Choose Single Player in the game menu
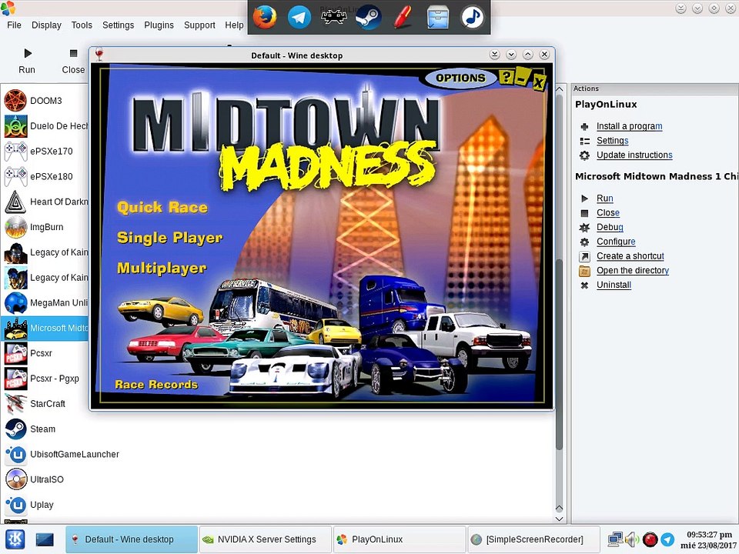Screen dimensions: 739x554 click(169, 238)
